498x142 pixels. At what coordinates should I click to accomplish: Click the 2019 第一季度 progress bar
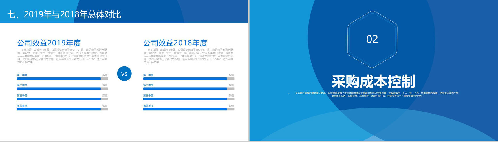[62, 79]
